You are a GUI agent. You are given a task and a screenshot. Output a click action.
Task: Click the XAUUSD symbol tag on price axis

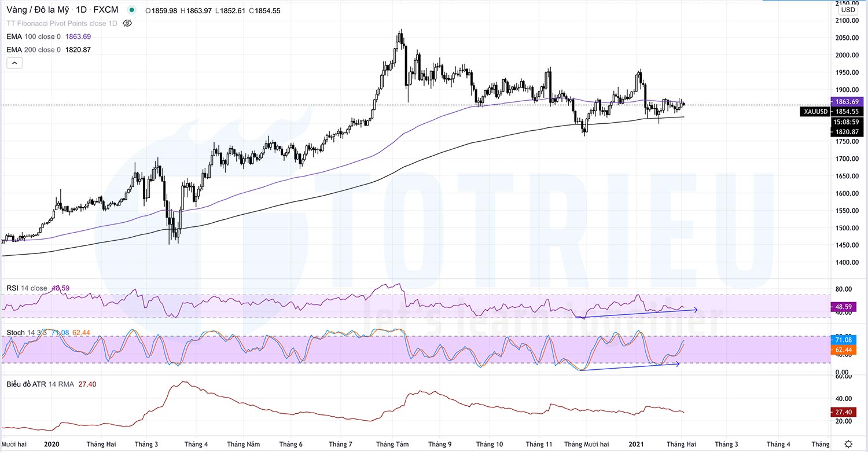point(815,112)
